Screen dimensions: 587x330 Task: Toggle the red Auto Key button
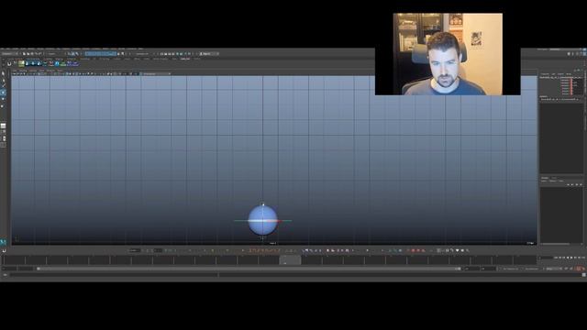579,269
